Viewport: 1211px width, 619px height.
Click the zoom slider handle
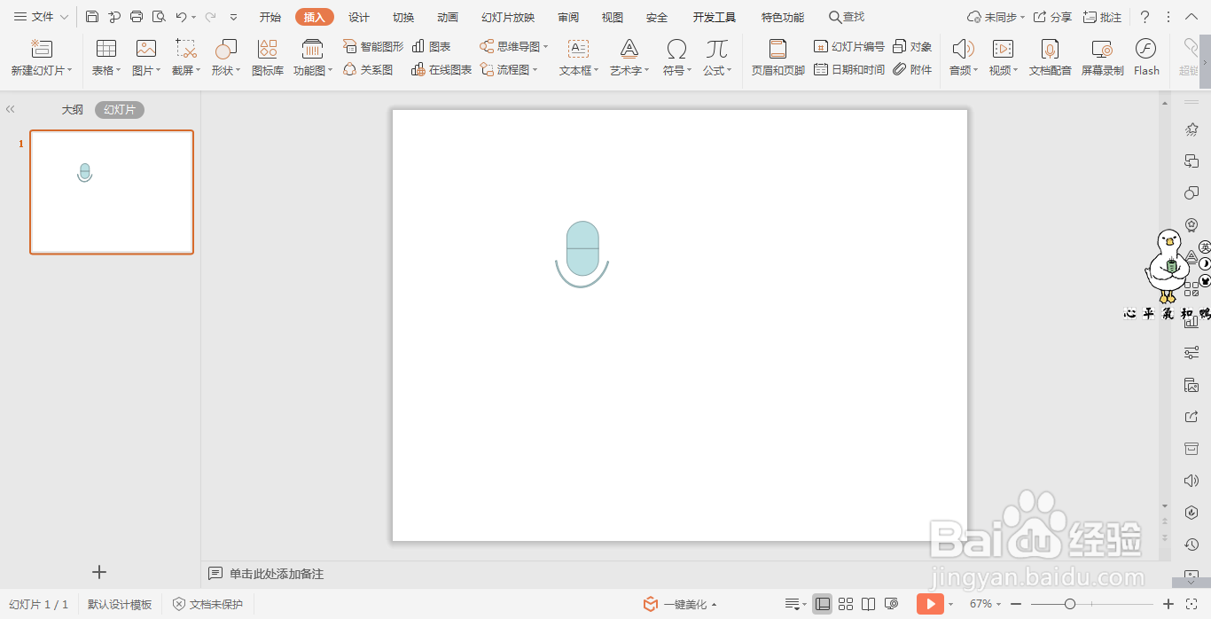1070,604
